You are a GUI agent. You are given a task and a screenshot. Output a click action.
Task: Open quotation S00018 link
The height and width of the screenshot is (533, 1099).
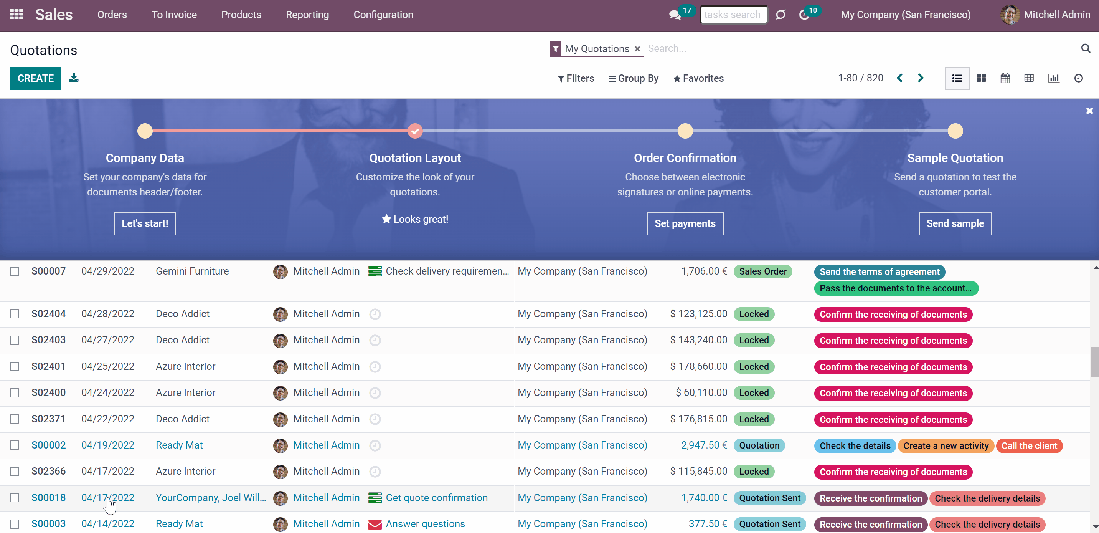coord(49,498)
